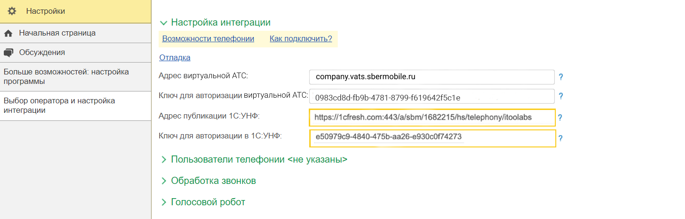This screenshot has height=219, width=685.
Task: Click help icon beside Адрес публикации 1С:УНФ
Action: (560, 118)
